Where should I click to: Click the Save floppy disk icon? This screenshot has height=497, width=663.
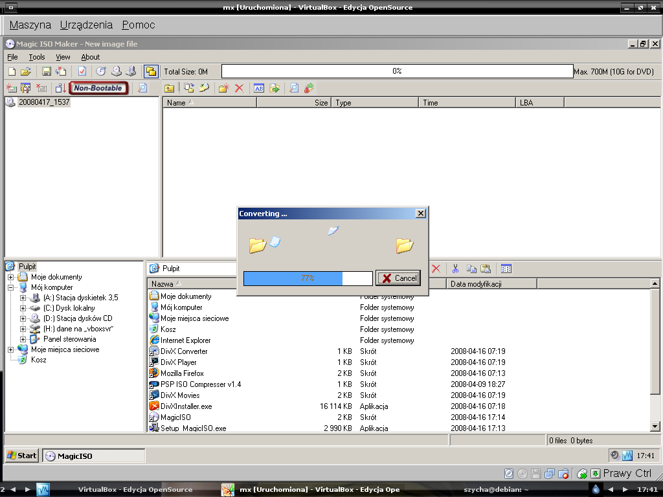(47, 71)
